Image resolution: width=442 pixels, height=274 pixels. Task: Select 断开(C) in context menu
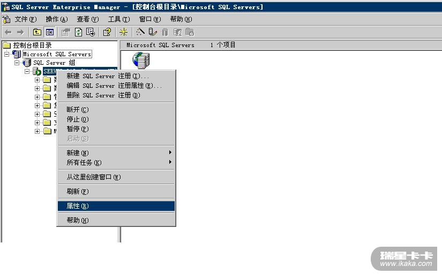click(116, 110)
